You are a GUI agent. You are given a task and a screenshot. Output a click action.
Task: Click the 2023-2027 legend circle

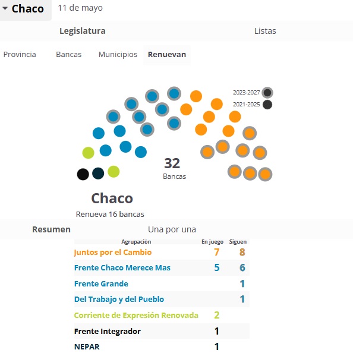tap(267, 93)
